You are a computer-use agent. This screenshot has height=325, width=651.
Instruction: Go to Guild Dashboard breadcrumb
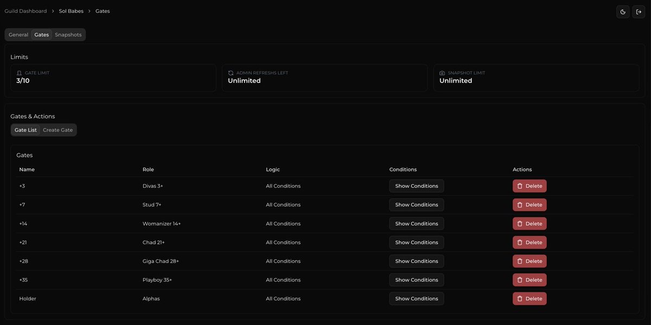pos(25,11)
